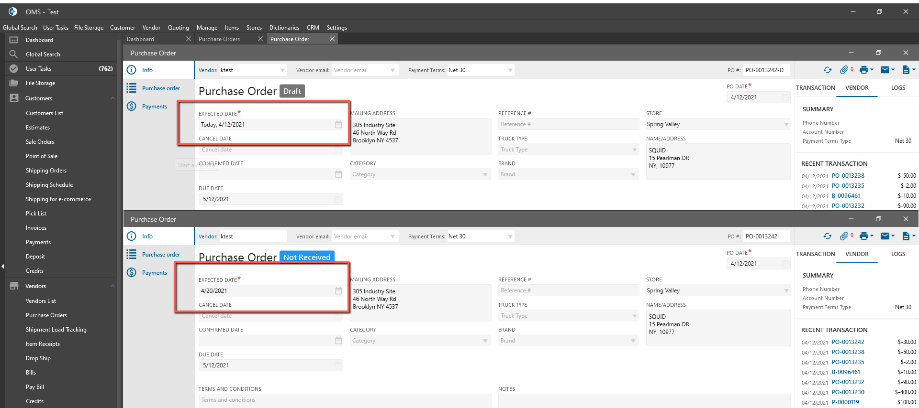
Task: Open the Dictionaries menu
Action: click(x=284, y=28)
